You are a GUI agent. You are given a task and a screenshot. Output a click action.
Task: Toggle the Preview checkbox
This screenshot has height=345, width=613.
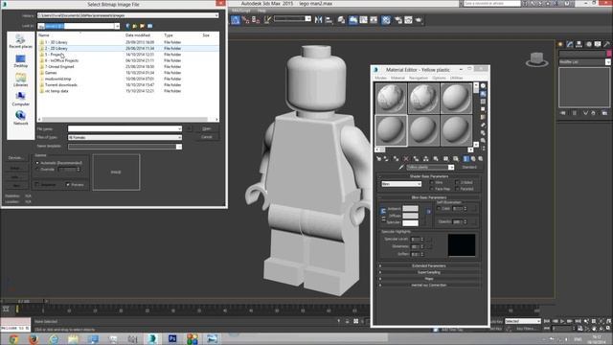[68, 184]
